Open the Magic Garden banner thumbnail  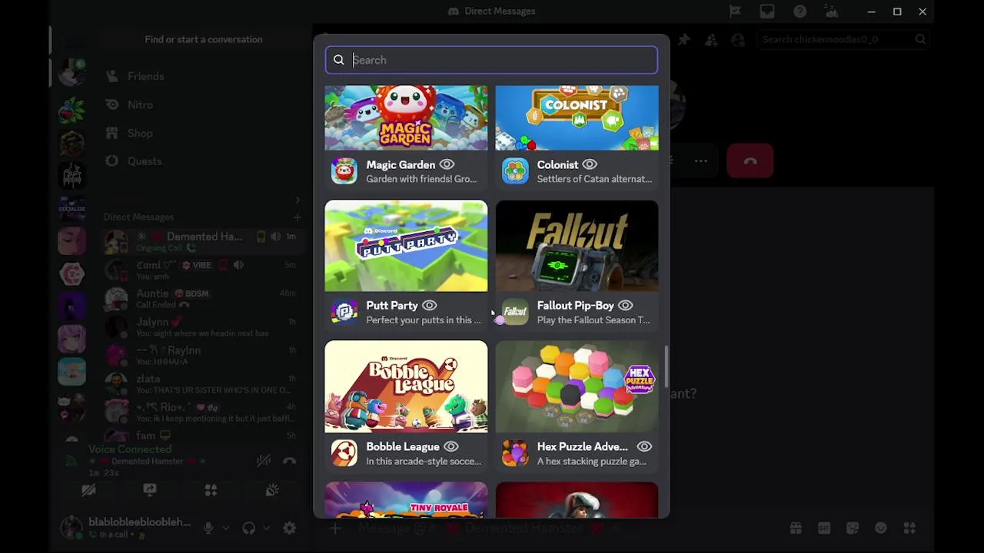(406, 118)
